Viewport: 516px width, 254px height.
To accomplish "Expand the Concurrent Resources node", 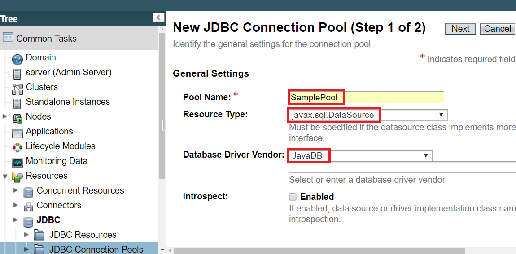I will [x=15, y=190].
